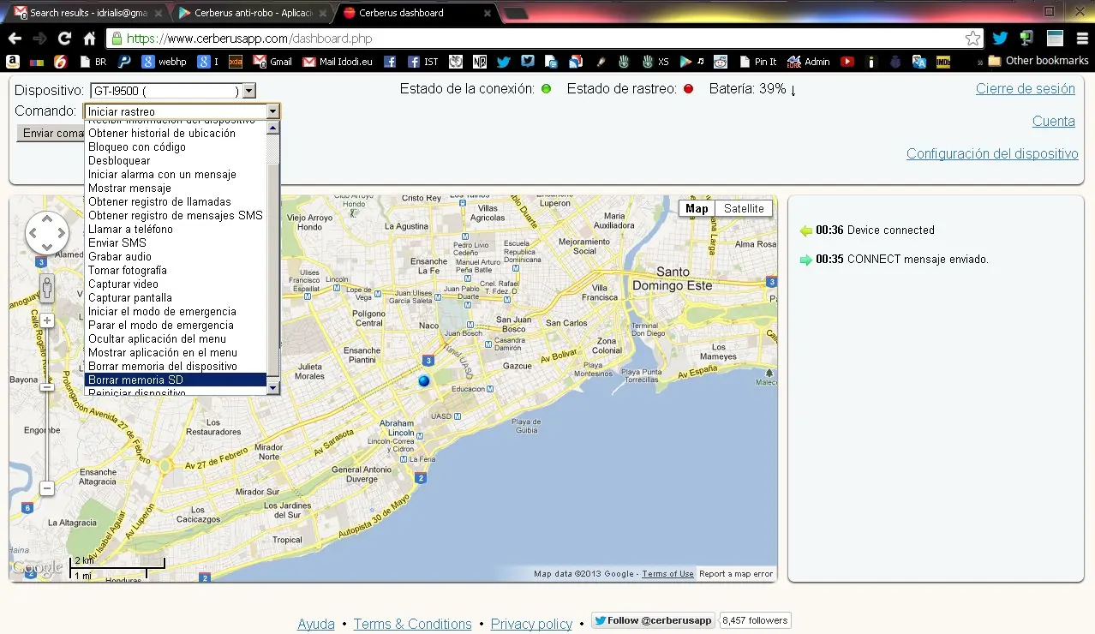Viewport: 1095px width, 634px height.
Task: Click the 'Enviar comando' button
Action: pos(51,134)
